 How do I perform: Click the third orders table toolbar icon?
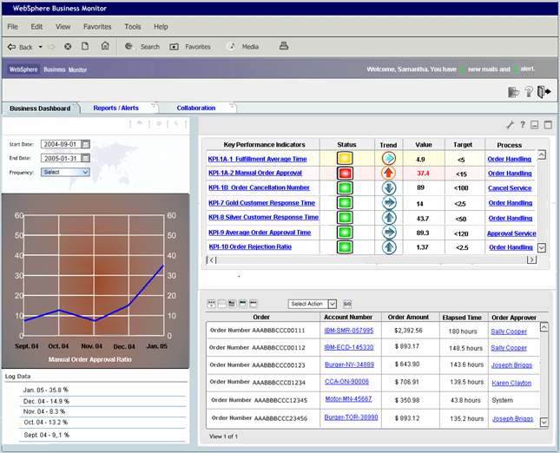pyautogui.click(x=232, y=304)
